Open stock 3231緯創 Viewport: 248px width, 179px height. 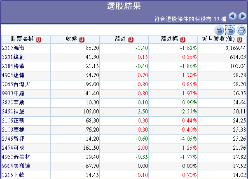pyautogui.click(x=13, y=57)
